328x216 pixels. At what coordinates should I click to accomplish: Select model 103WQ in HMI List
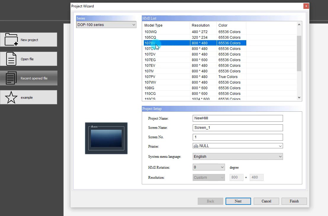[195, 32]
